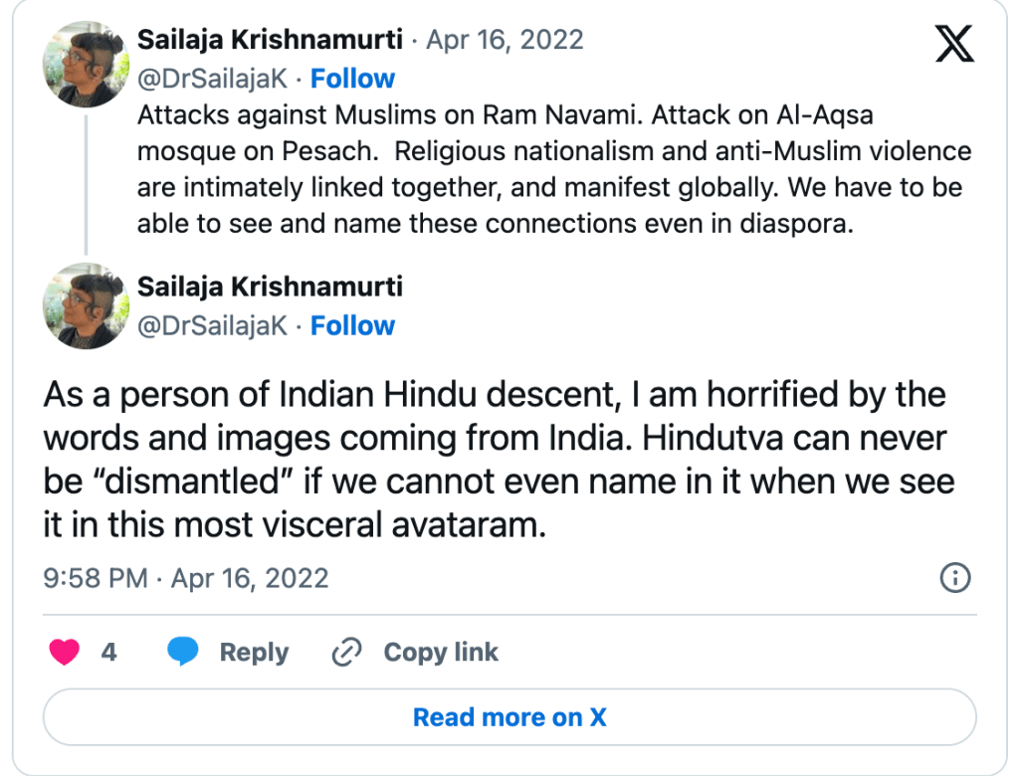
Task: Follow @DrSailajaK from the top tweet header
Action: tap(352, 79)
